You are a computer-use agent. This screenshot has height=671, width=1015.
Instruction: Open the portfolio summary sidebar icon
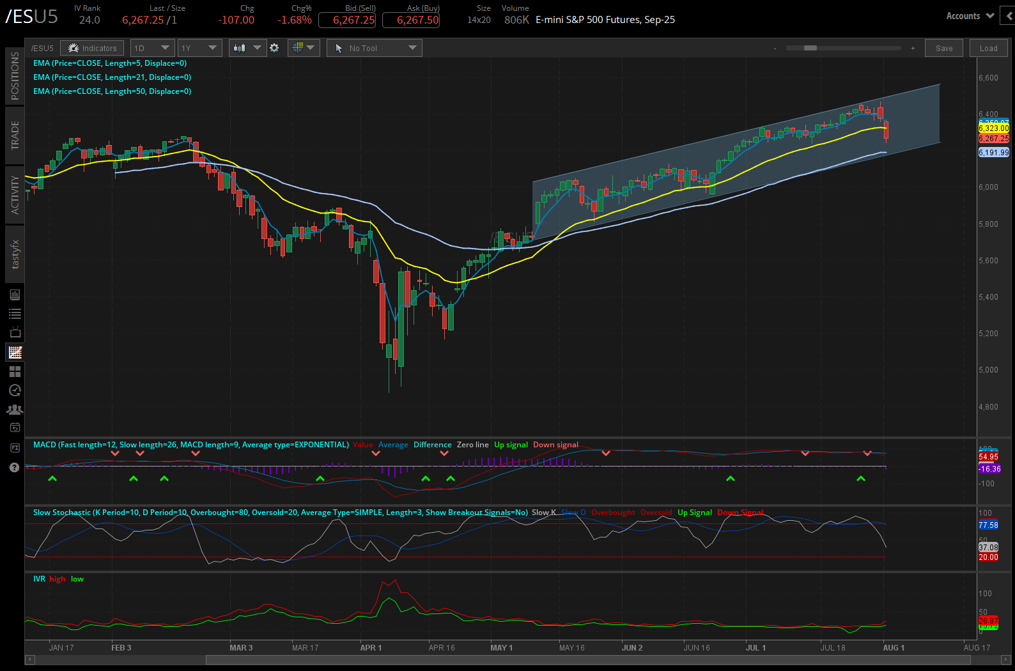tap(15, 295)
